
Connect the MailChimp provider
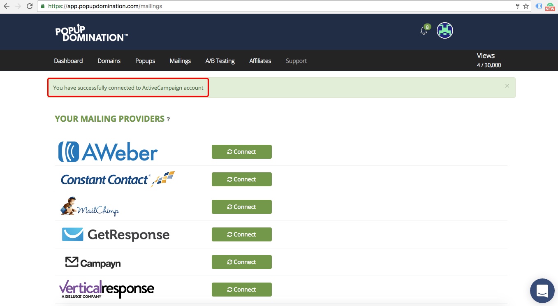pos(242,207)
